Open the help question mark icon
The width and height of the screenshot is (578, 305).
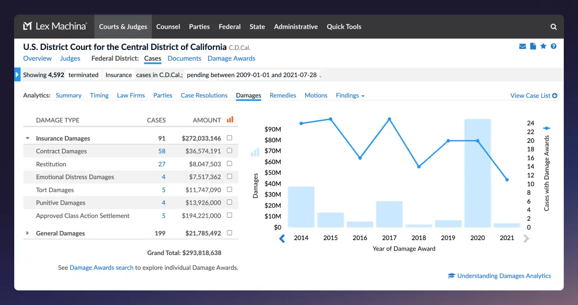[554, 46]
